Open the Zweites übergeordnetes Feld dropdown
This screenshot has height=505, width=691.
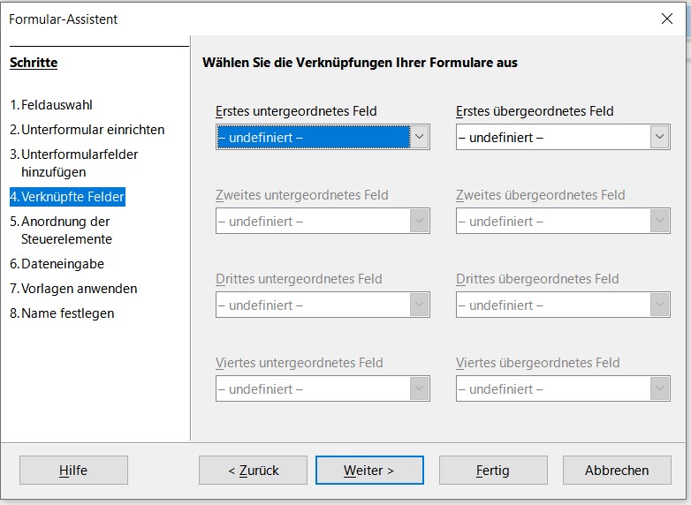[x=563, y=222]
